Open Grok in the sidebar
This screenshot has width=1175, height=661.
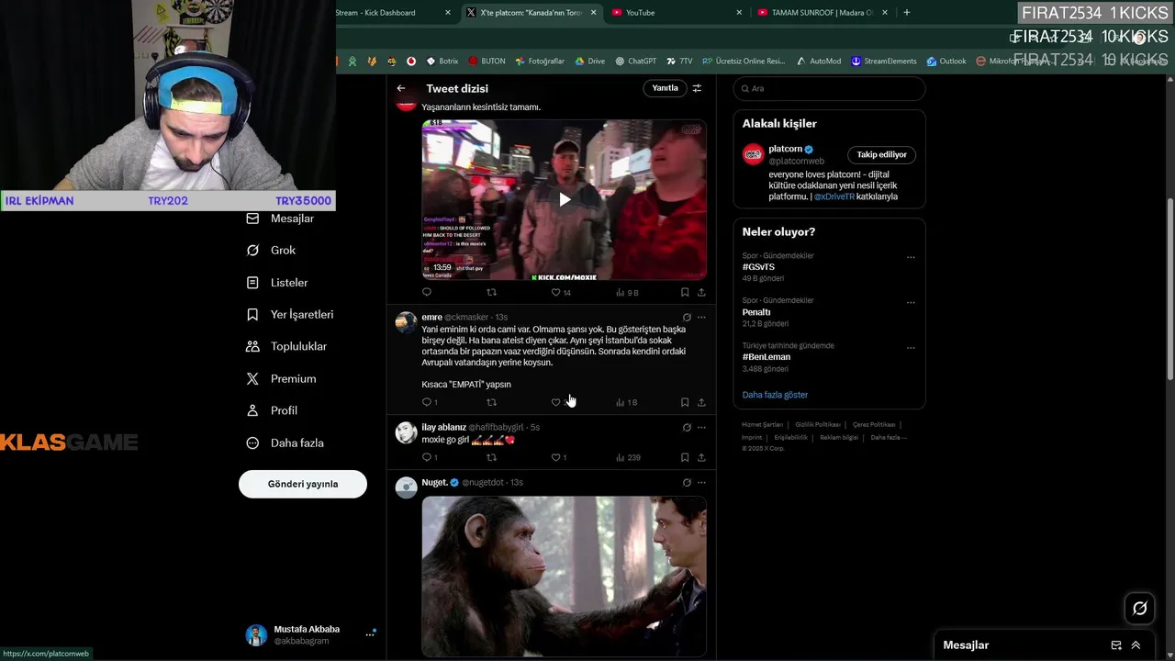click(271, 251)
